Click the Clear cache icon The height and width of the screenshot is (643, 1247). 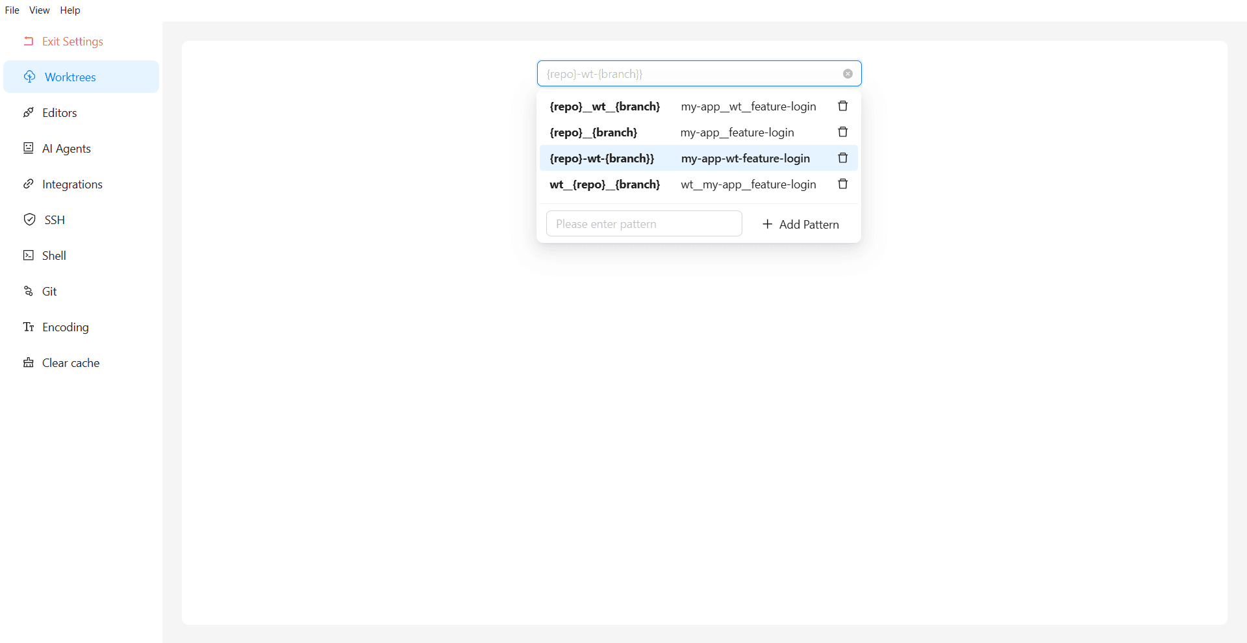29,362
